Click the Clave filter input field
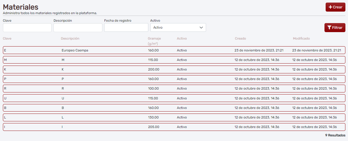The height and width of the screenshot is (141, 348). [x=27, y=27]
